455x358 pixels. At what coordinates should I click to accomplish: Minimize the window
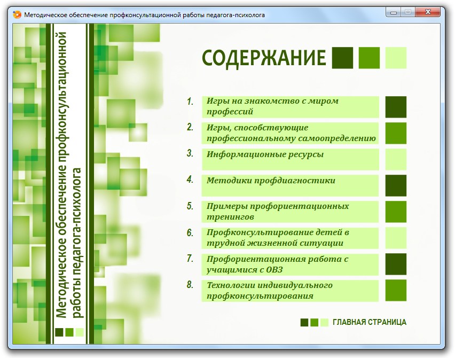coord(394,12)
